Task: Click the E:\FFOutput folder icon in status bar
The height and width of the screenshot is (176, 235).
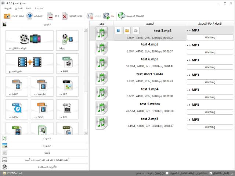Action: click(4, 173)
